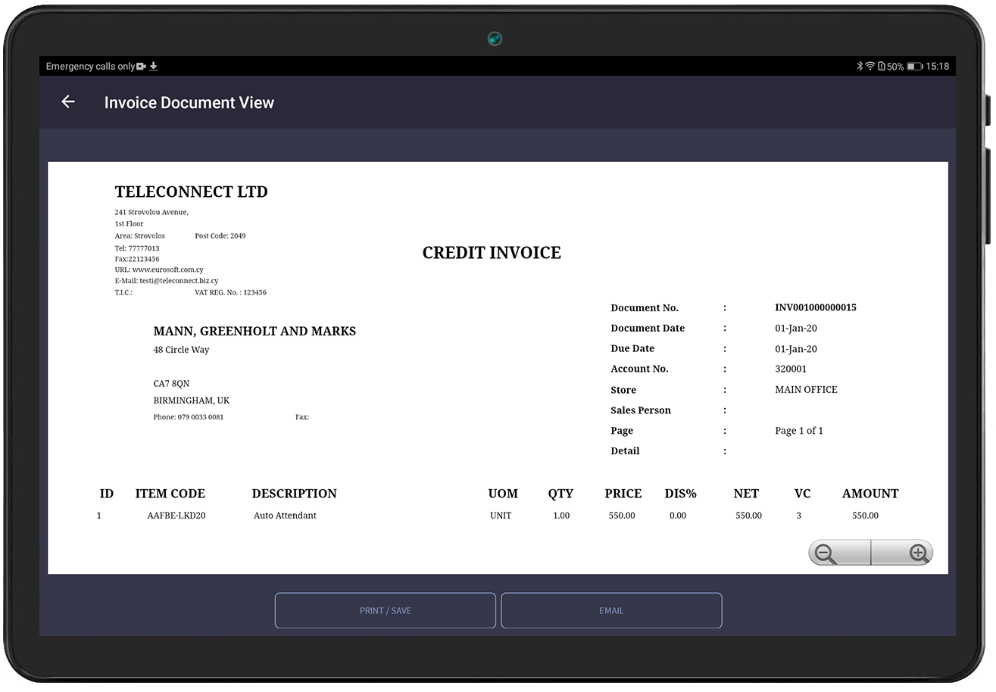Screen dimensions: 996x692
Task: Tap the back arrow in header
Action: tap(68, 102)
